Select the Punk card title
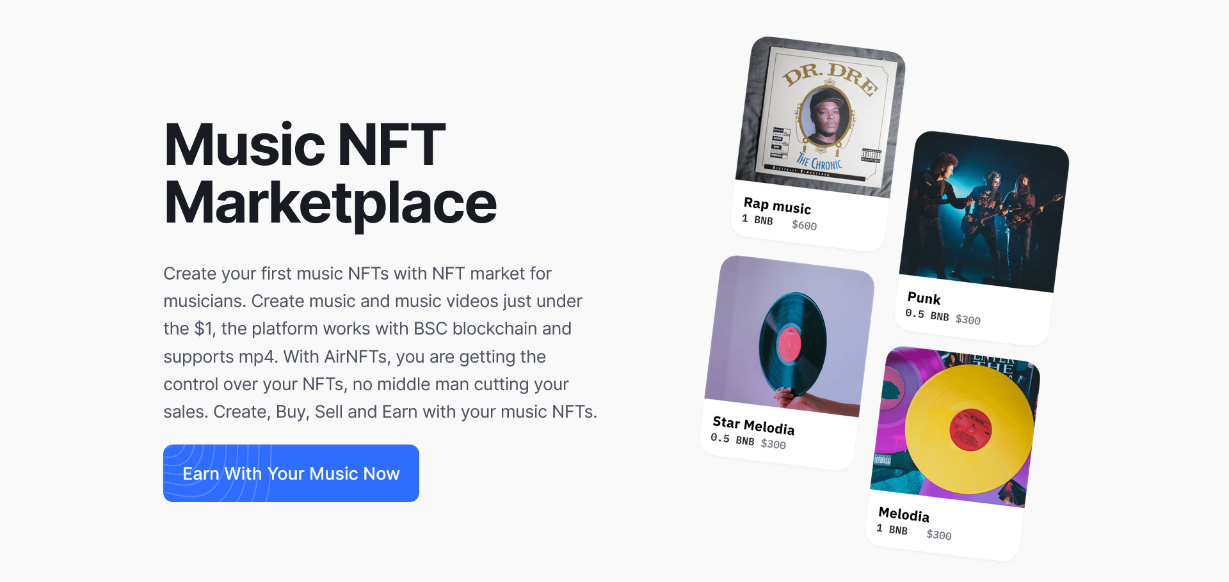This screenshot has width=1229, height=582. point(924,298)
